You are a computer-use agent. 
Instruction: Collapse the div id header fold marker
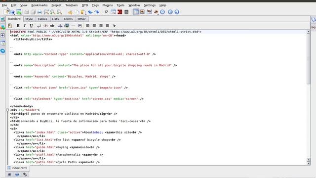click(7, 110)
